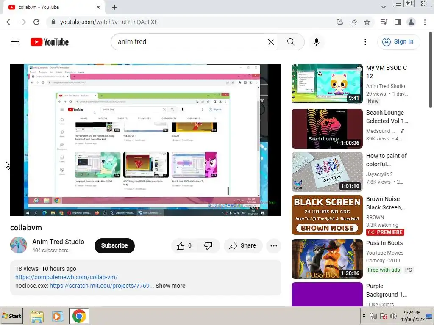The image size is (434, 325).
Task: Click the YouTube logo
Action: (50, 42)
